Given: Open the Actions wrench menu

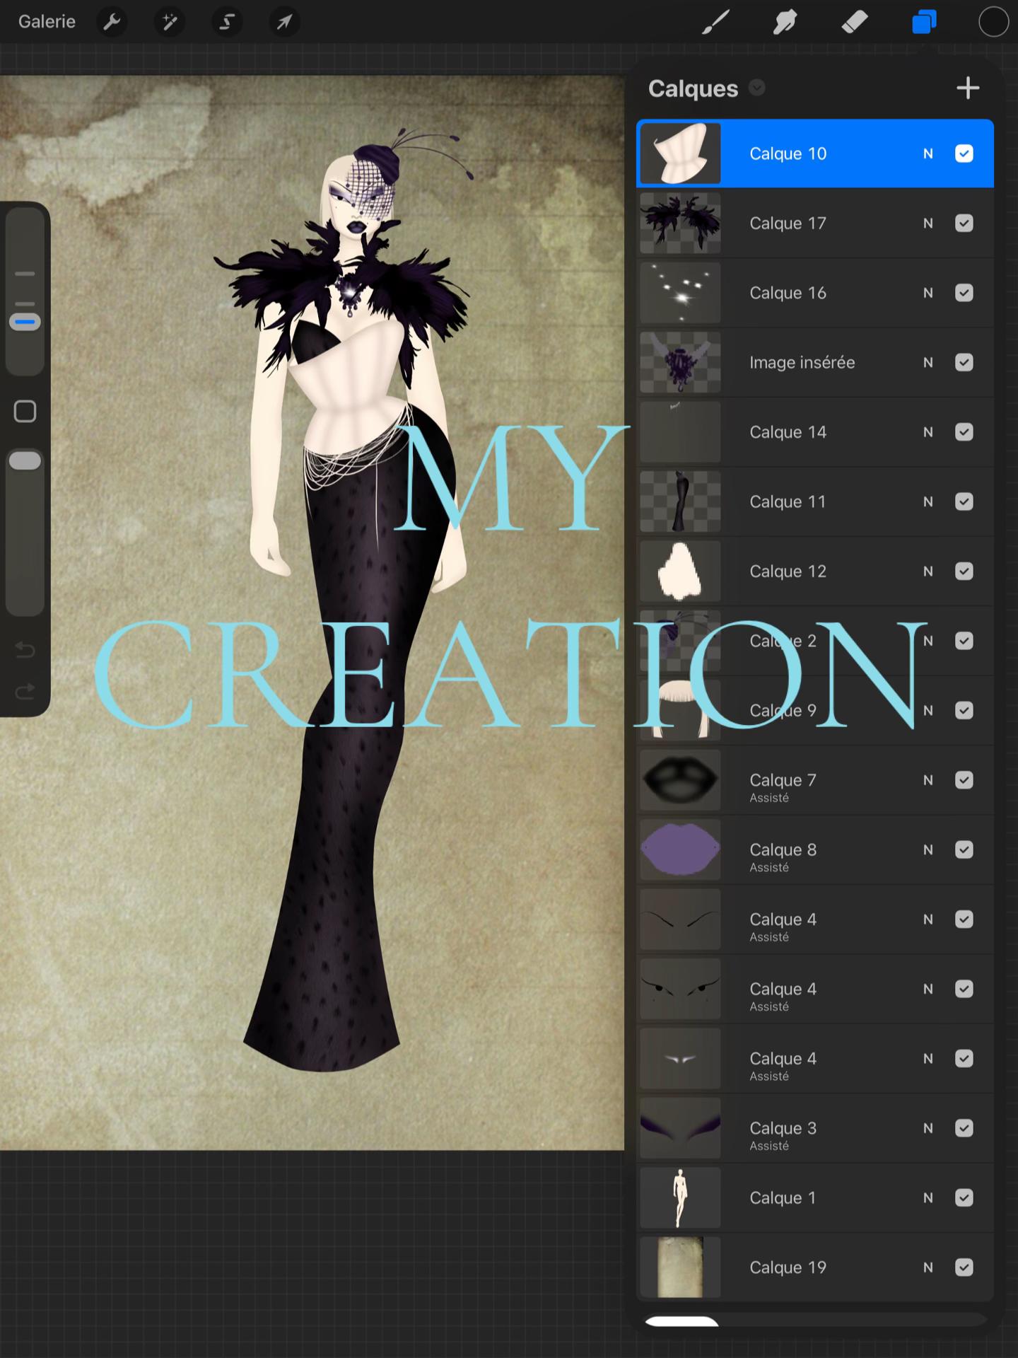Looking at the screenshot, I should tap(112, 23).
